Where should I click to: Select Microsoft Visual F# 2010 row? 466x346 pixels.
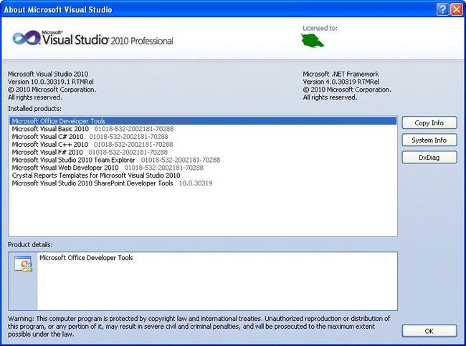click(x=203, y=152)
